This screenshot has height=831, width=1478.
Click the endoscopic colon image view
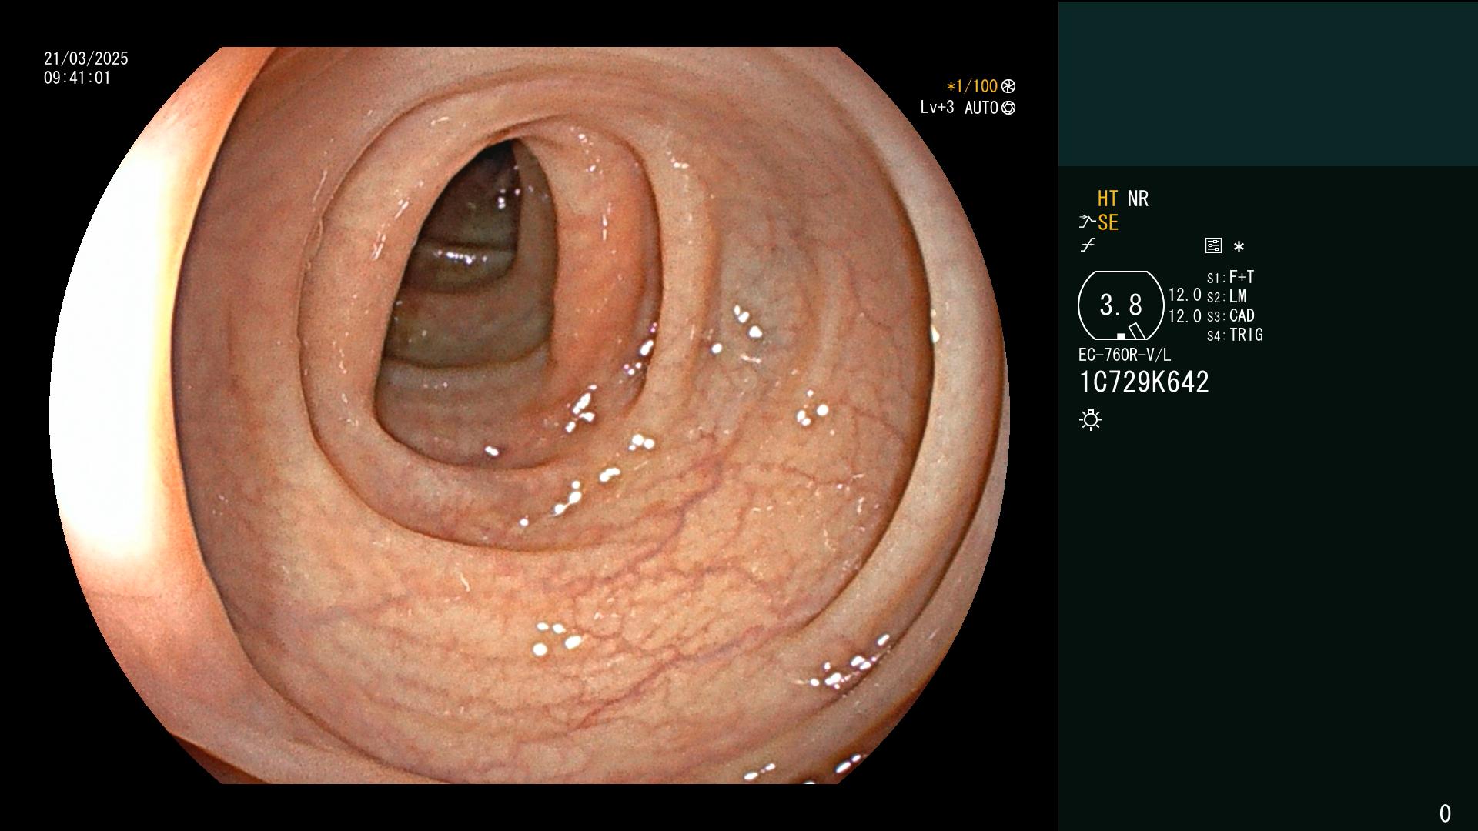pos(530,415)
